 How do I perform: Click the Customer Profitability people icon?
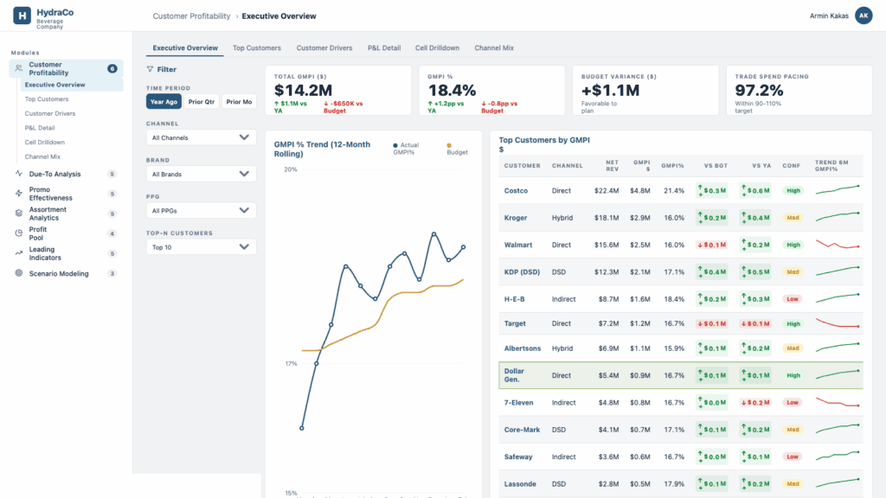(x=19, y=68)
